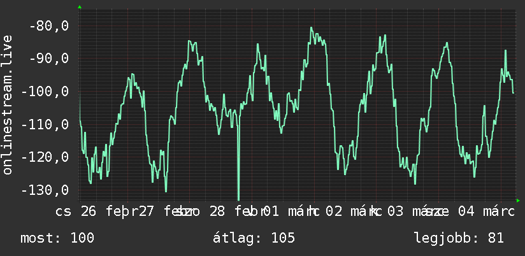Click the vertical axis label 'onlinestream.live'
The image size is (525, 256).
7,104
